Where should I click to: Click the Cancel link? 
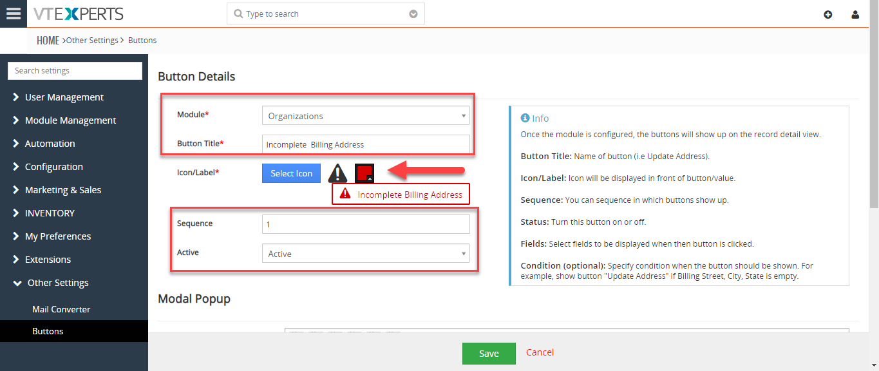pos(540,352)
